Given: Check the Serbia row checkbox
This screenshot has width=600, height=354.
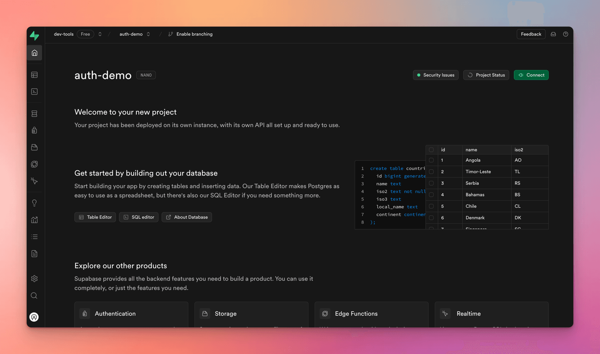Looking at the screenshot, I should [x=431, y=183].
